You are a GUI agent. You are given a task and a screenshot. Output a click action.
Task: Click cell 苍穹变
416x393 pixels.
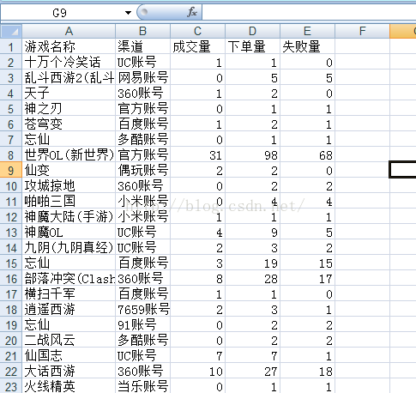(x=69, y=124)
